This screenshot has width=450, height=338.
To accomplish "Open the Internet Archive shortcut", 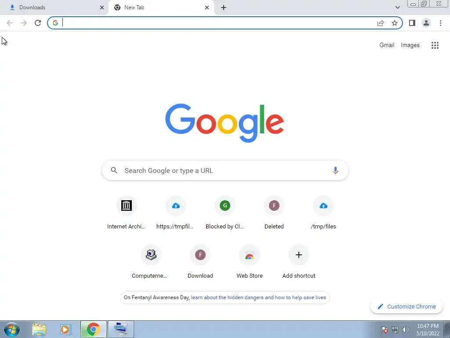I will [126, 213].
